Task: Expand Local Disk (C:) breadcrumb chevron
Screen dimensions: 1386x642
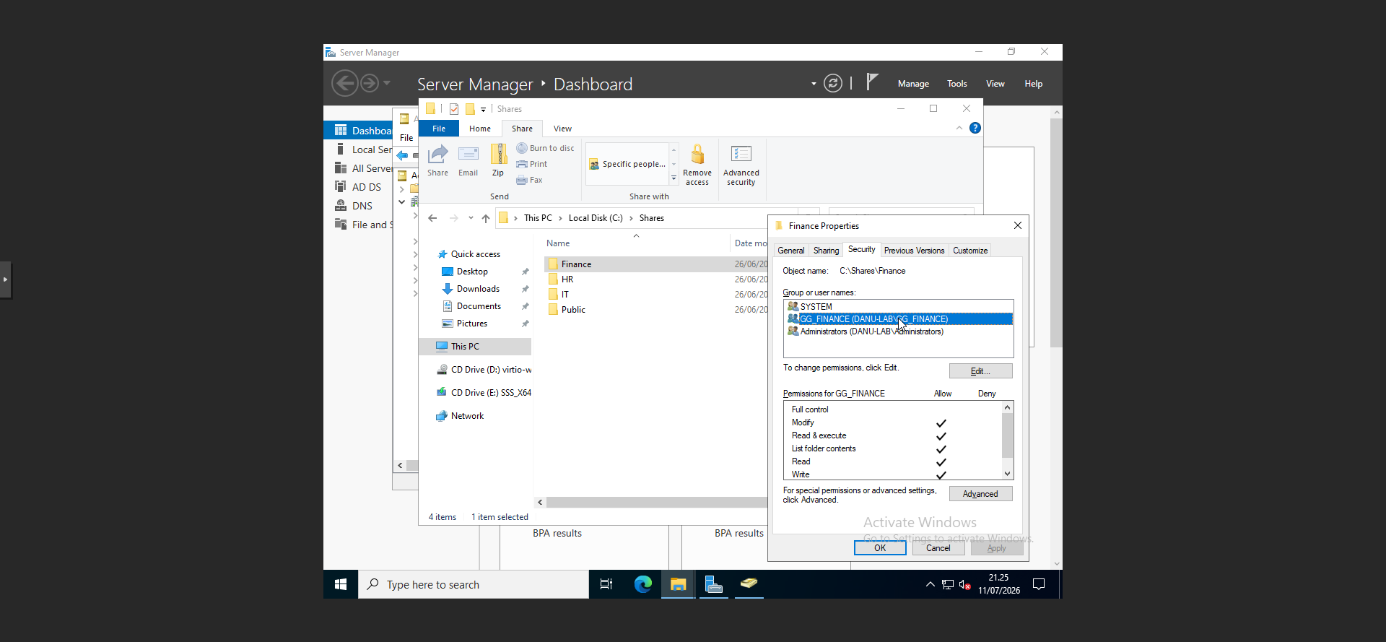Action: tap(631, 218)
